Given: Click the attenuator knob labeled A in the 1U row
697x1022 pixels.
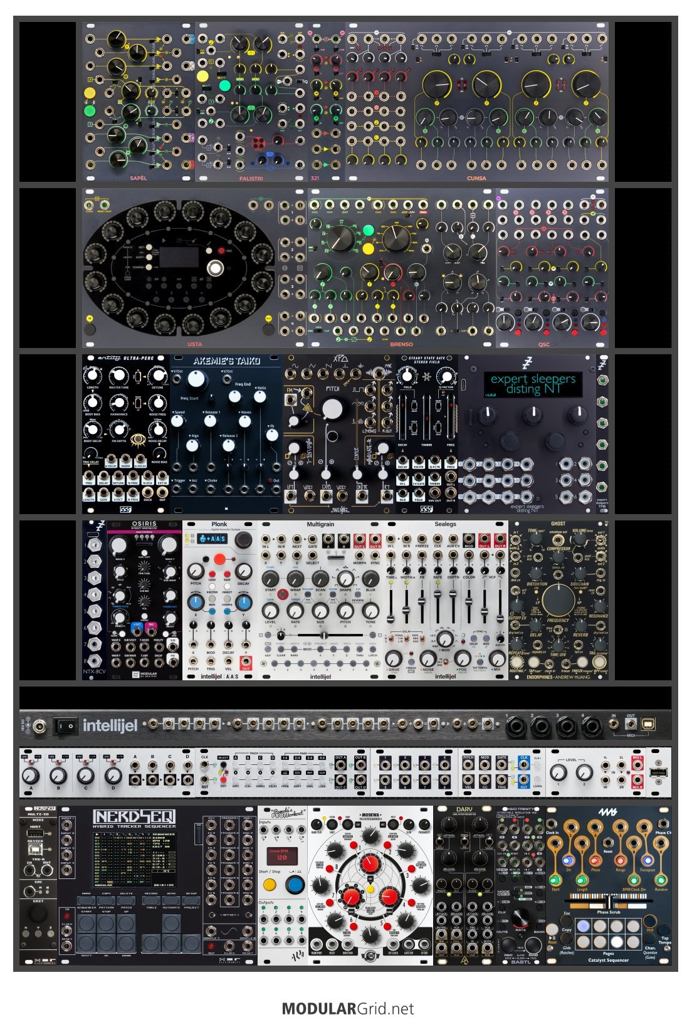Looking at the screenshot, I should (x=31, y=776).
